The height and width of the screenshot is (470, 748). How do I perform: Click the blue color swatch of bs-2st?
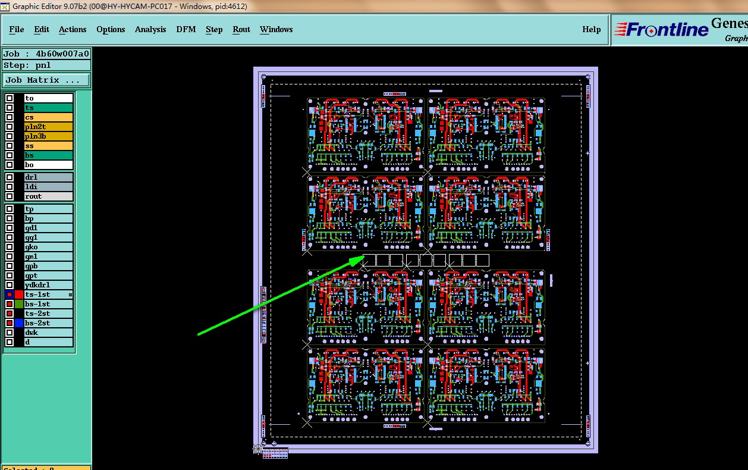tap(19, 323)
